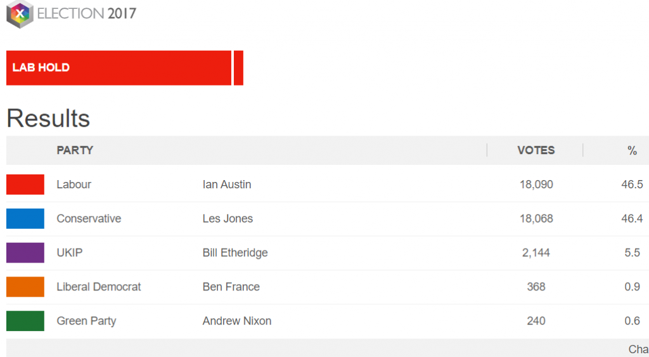The height and width of the screenshot is (357, 649).
Task: Select the VOTES column header
Action: pyautogui.click(x=536, y=150)
